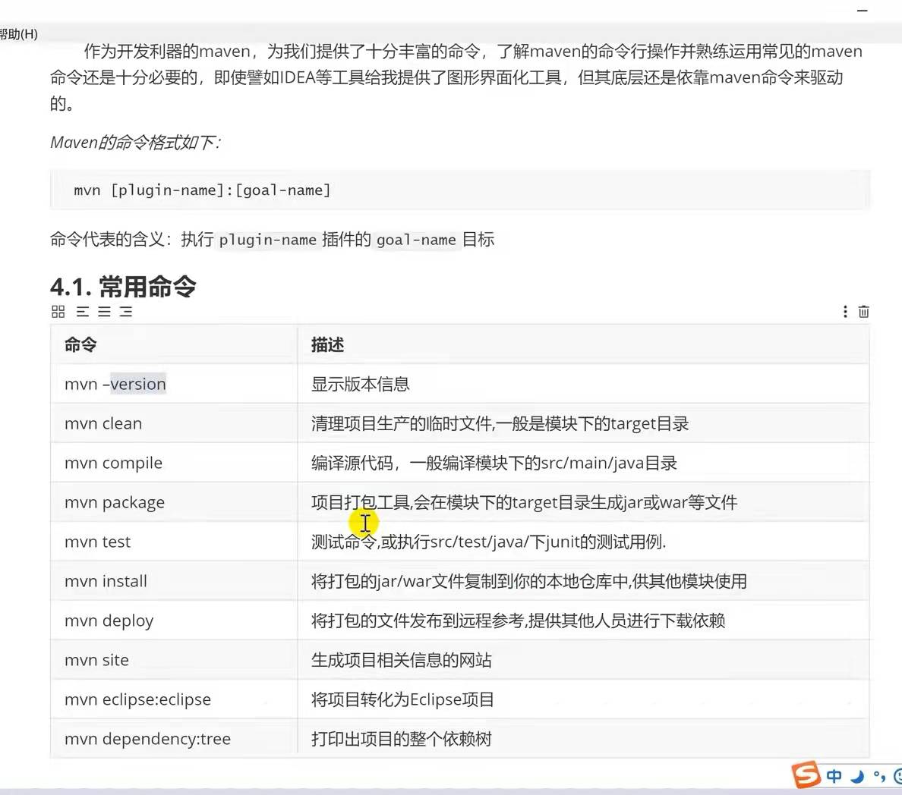Click the 命令 header cell
The height and width of the screenshot is (795, 902).
(x=174, y=345)
